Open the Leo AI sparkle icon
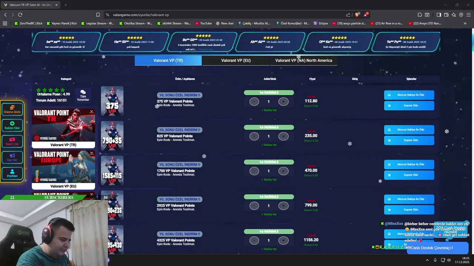 [454, 15]
